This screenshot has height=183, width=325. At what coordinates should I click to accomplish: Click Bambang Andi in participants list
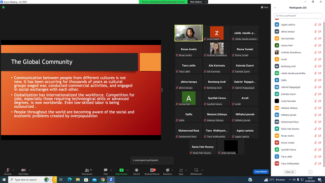(x=298, y=67)
